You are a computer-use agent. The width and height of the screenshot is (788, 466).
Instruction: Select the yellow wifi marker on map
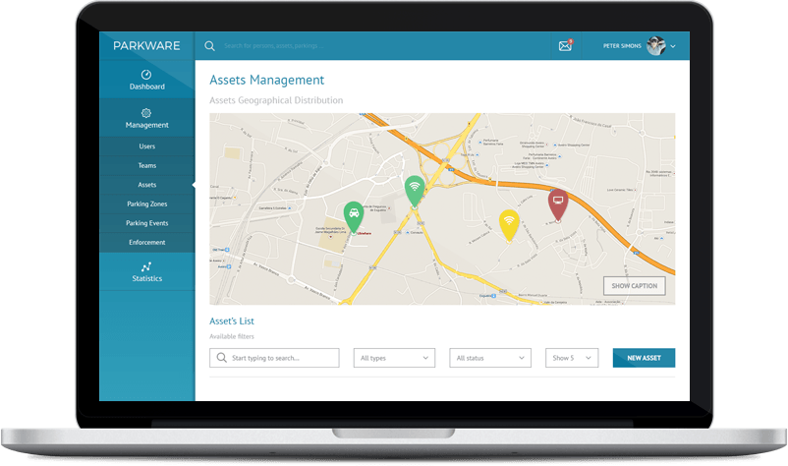pyautogui.click(x=509, y=224)
